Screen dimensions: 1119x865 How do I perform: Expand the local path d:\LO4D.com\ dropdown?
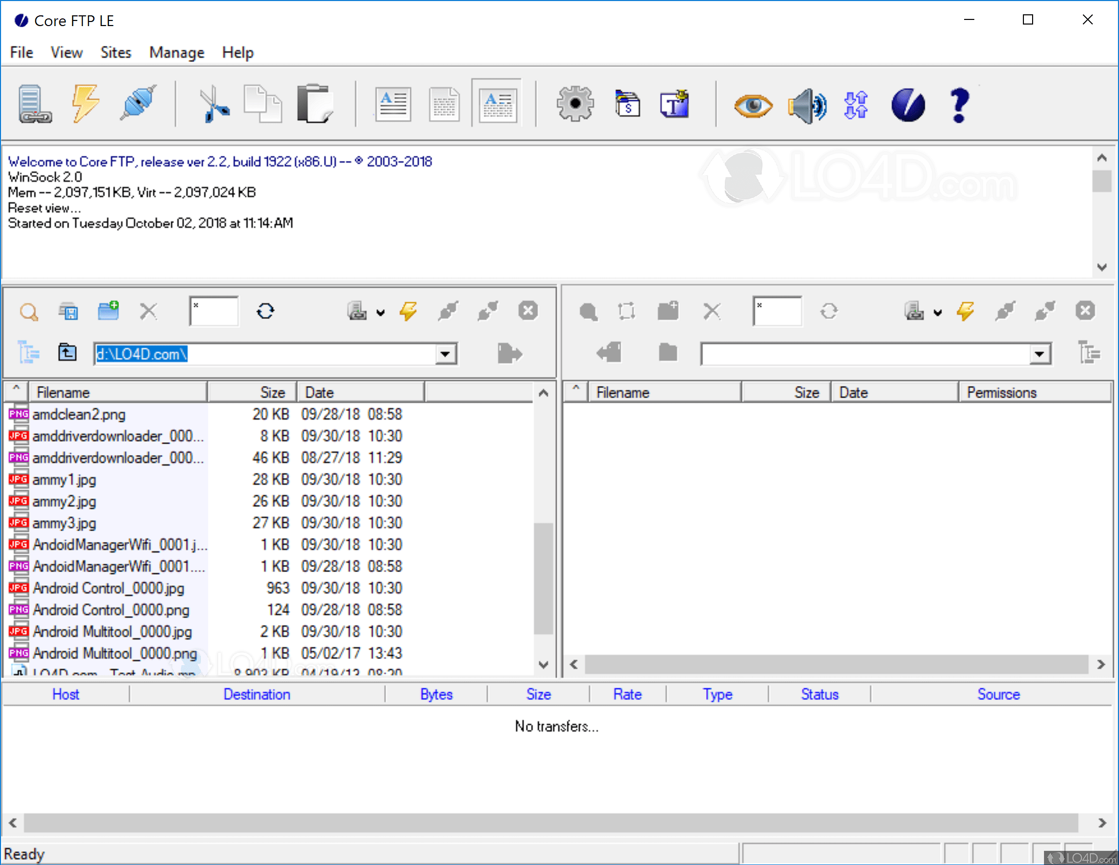[445, 354]
